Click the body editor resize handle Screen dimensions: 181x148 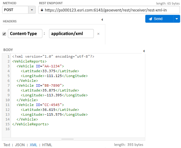[67, 139]
